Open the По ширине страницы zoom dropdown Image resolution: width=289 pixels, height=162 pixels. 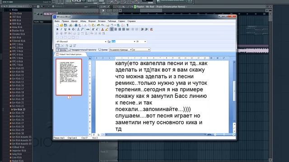point(131,50)
